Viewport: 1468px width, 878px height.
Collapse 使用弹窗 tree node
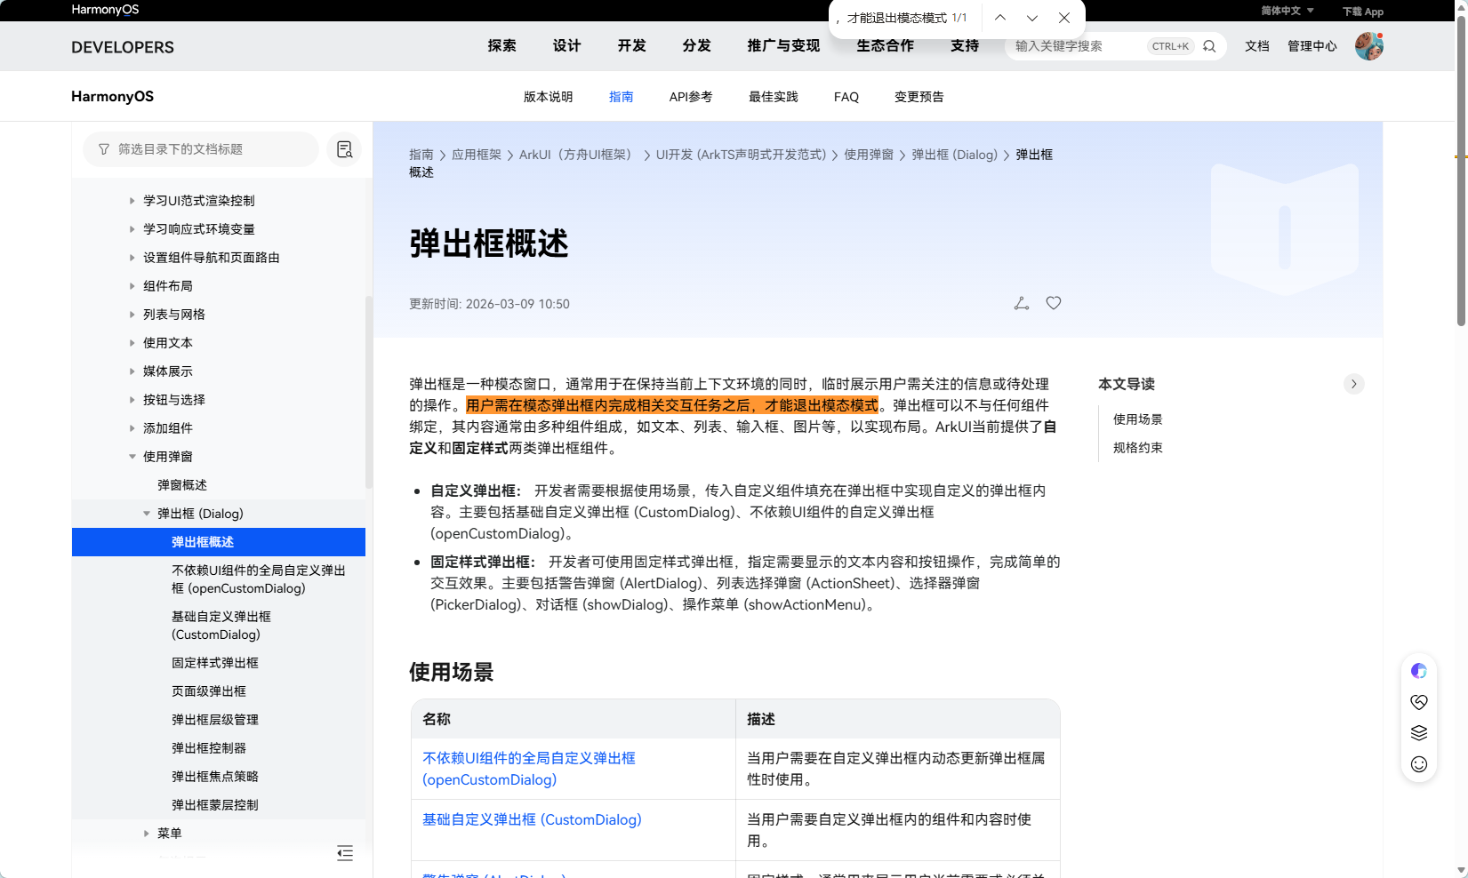click(132, 457)
